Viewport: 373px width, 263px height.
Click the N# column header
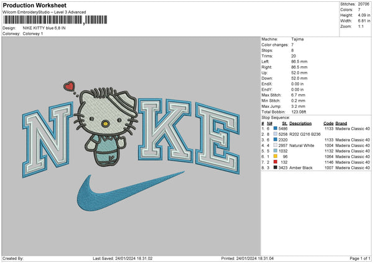(270, 123)
